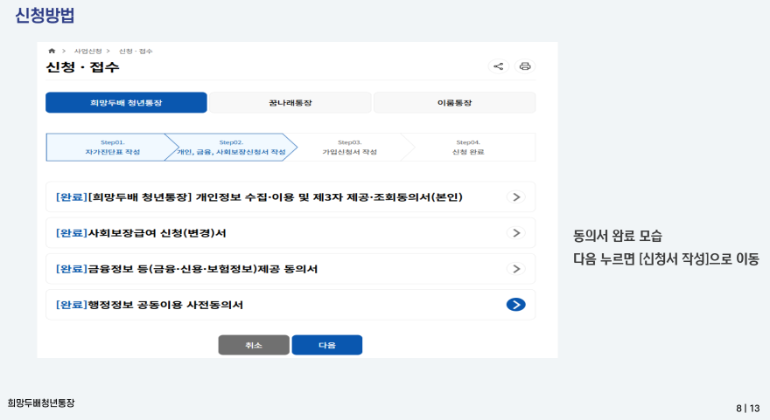Select Step04 신청 완료 step
The width and height of the screenshot is (770, 420).
click(468, 147)
